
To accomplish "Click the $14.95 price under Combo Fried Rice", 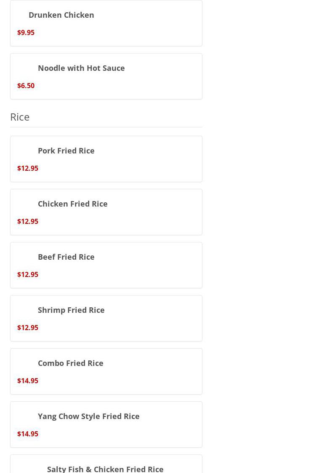I will 28,381.
